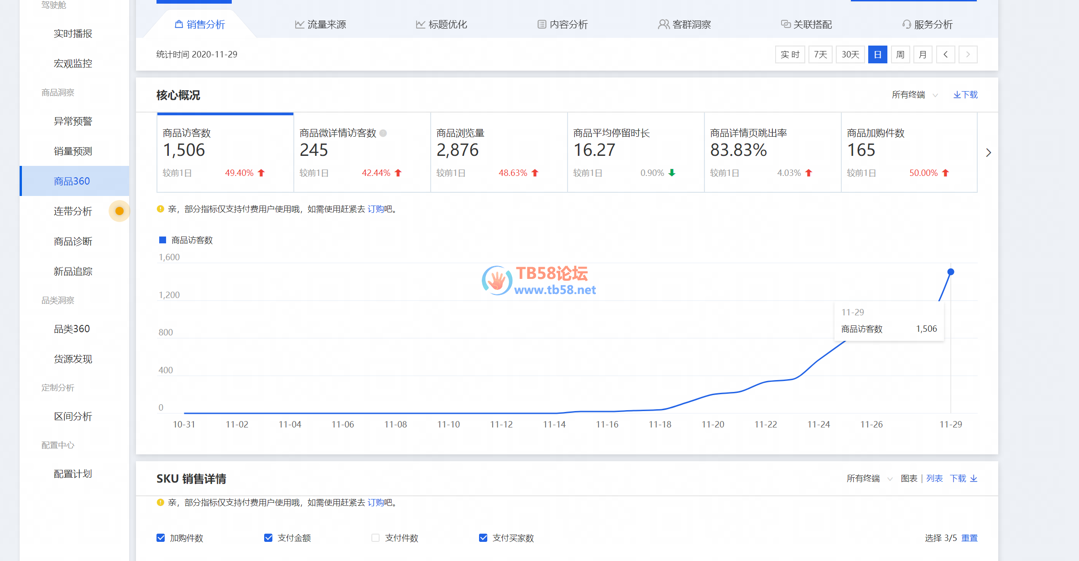The width and height of the screenshot is (1079, 561).
Task: Select the 30天 time range option
Action: 850,55
